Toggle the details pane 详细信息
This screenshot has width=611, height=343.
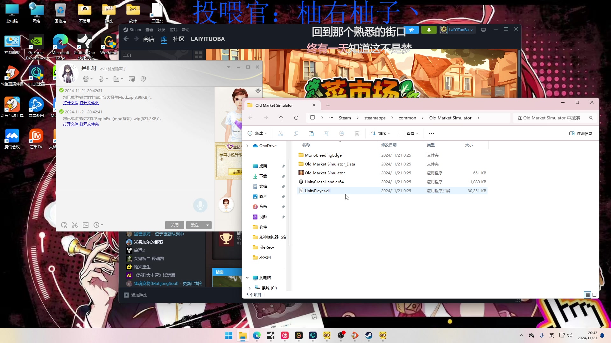click(581, 134)
